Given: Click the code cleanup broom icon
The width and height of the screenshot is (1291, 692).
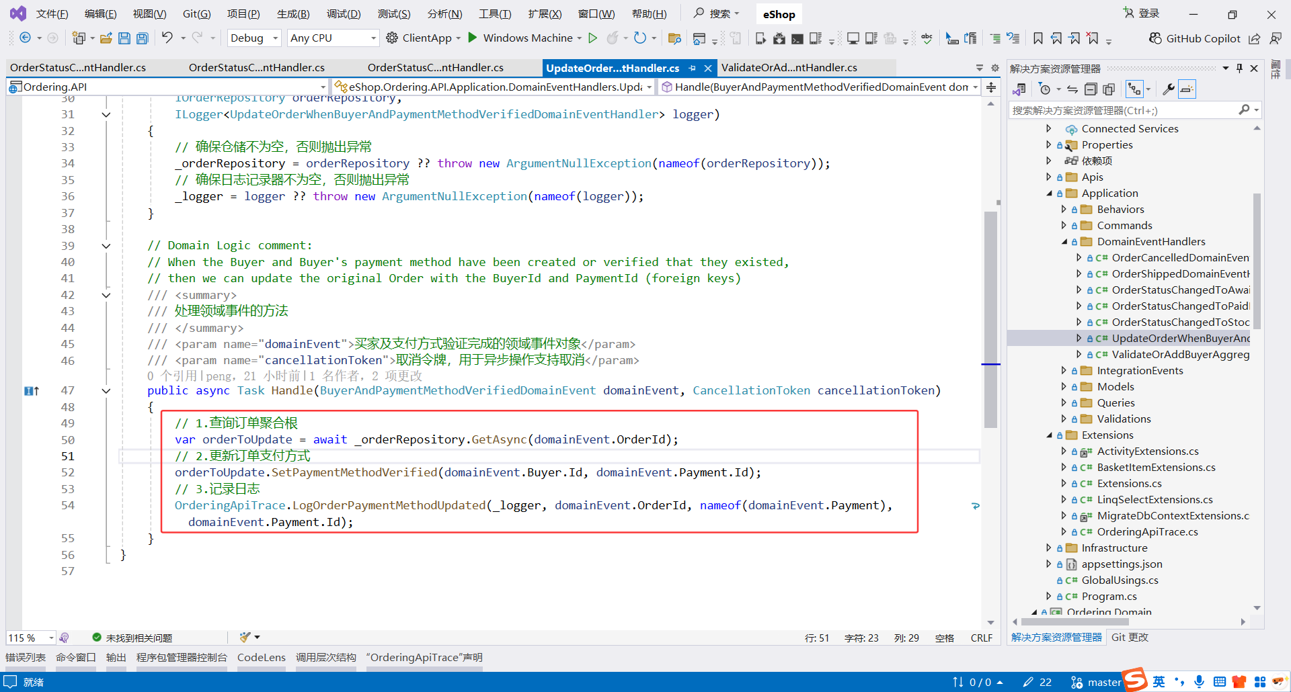Looking at the screenshot, I should [x=245, y=637].
